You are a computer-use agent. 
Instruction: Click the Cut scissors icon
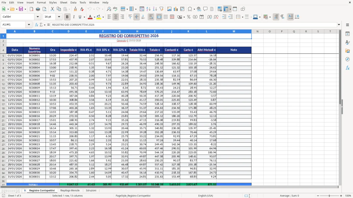click(52, 9)
